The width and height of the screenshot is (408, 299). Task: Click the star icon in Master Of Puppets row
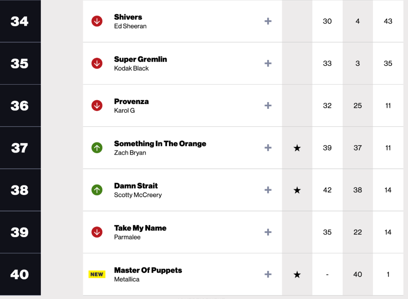click(x=297, y=274)
